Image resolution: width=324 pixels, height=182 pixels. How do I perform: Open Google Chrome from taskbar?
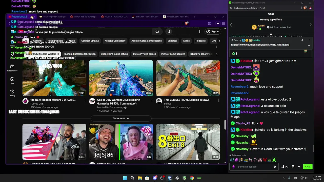pyautogui.click(x=192, y=178)
